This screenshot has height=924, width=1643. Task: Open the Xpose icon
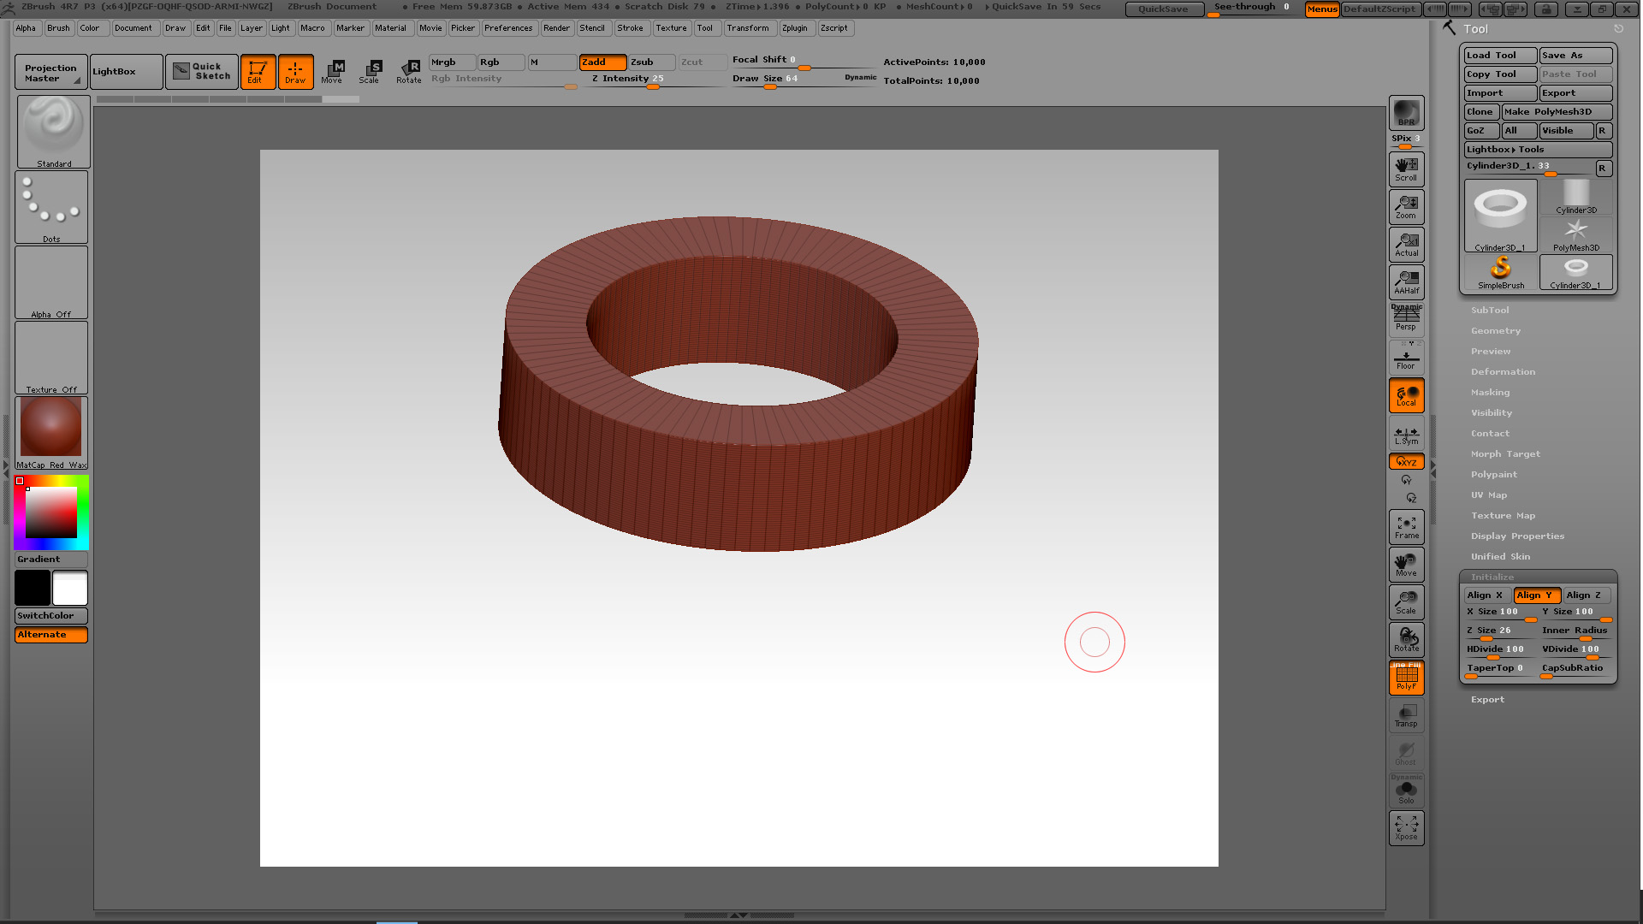point(1406,827)
